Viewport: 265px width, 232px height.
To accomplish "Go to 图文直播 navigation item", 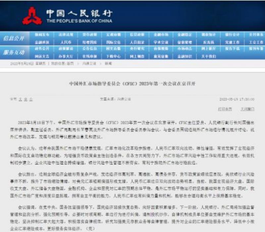I will pyautogui.click(x=113, y=49).
